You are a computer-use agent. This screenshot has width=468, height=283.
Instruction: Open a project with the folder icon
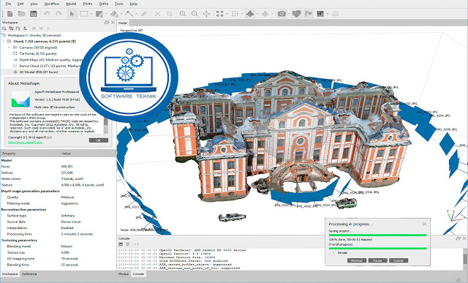click(21, 14)
